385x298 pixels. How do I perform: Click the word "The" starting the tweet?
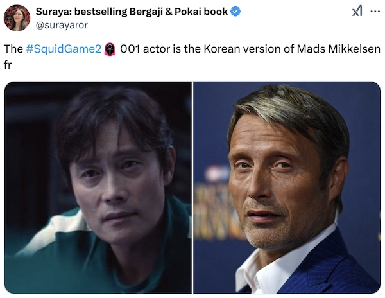coord(13,49)
